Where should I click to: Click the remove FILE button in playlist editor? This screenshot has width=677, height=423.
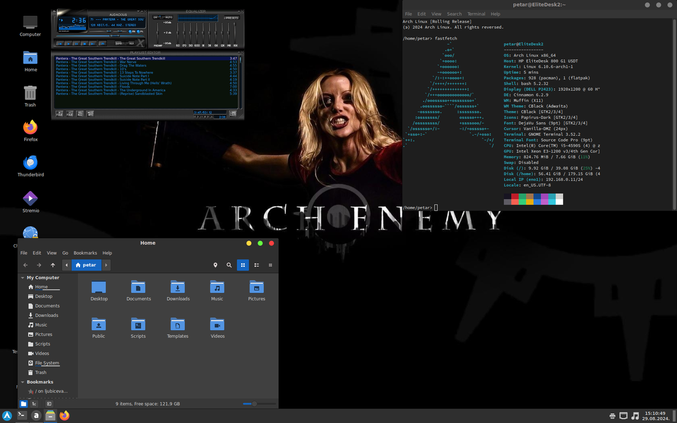tap(70, 113)
